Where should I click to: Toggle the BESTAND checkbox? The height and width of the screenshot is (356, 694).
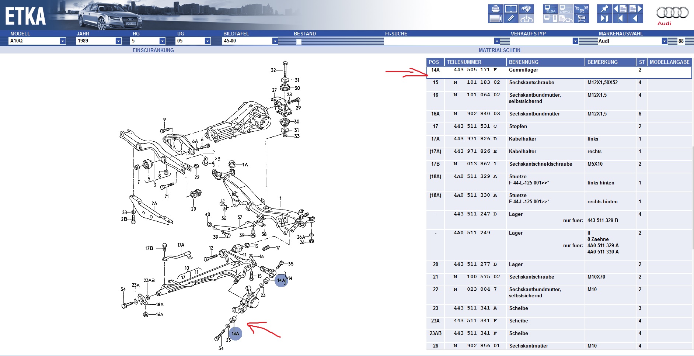coord(299,42)
